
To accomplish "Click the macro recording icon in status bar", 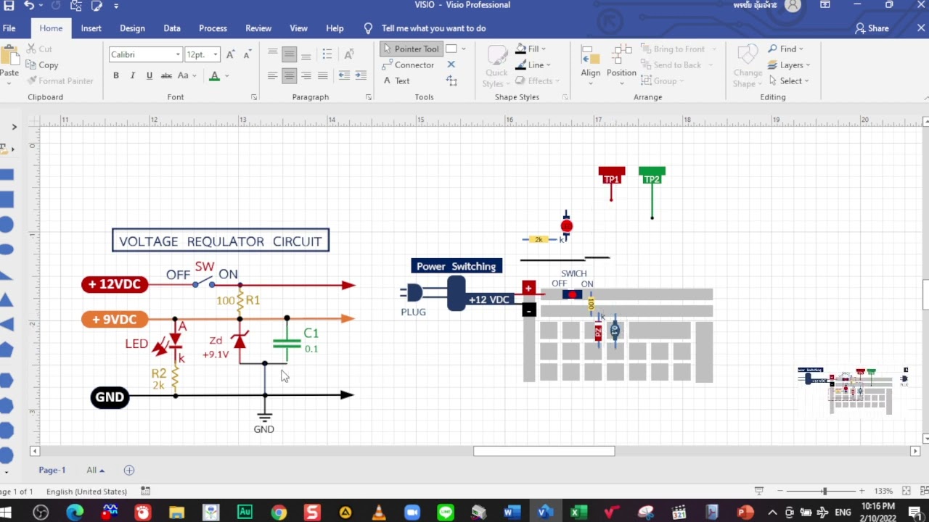I will [145, 491].
